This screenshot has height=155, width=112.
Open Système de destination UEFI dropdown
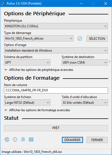click(x=85, y=62)
